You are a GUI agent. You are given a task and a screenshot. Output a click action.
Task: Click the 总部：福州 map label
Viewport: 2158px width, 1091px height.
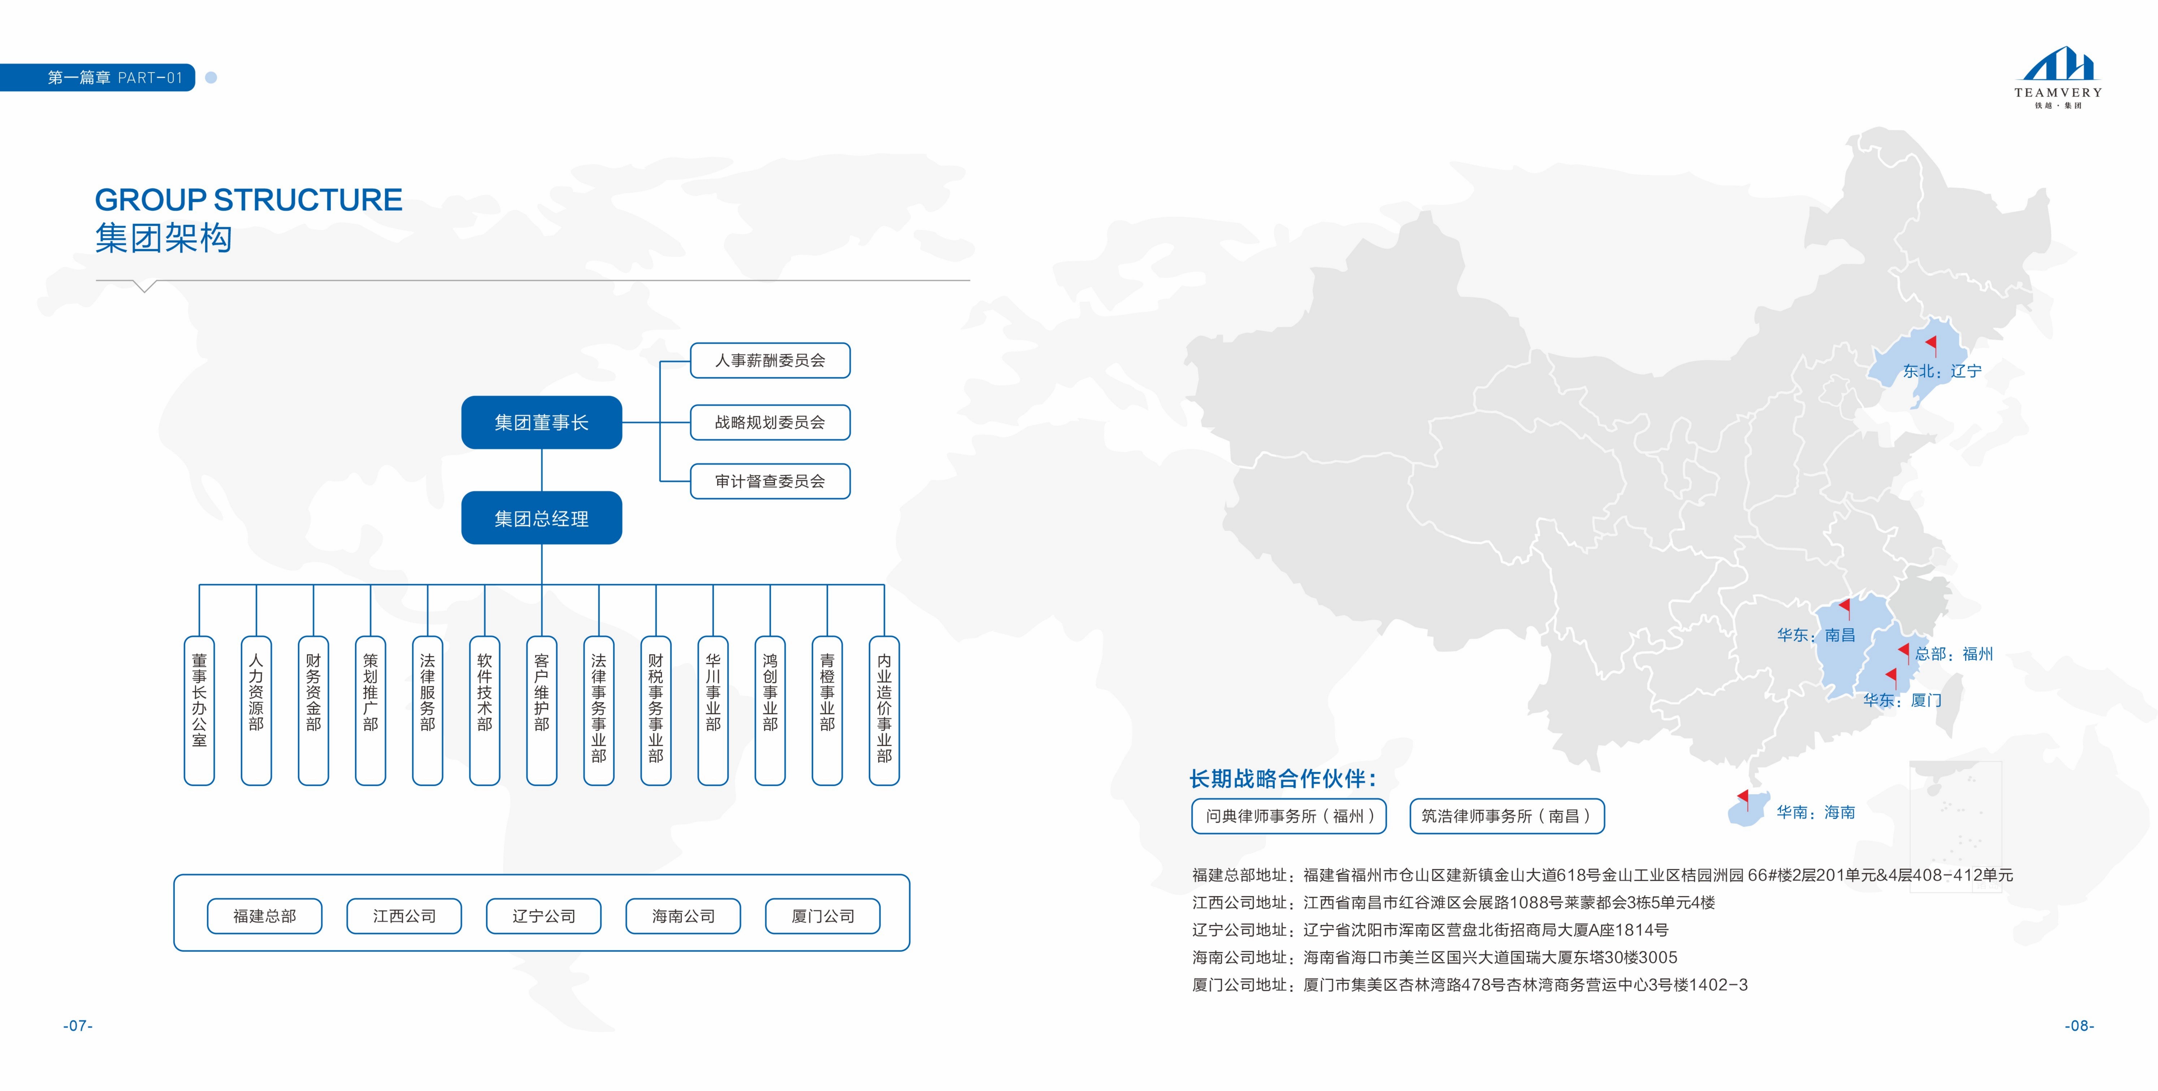click(1954, 654)
